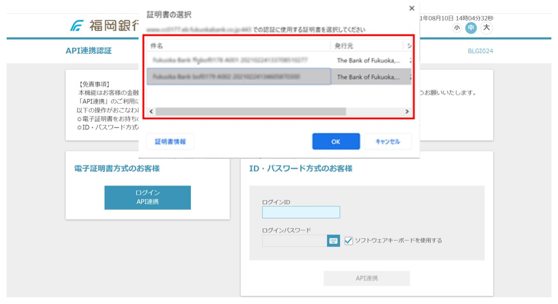The width and height of the screenshot is (558, 304).
Task: Open 証明書情報 certificate details
Action: coord(170,141)
